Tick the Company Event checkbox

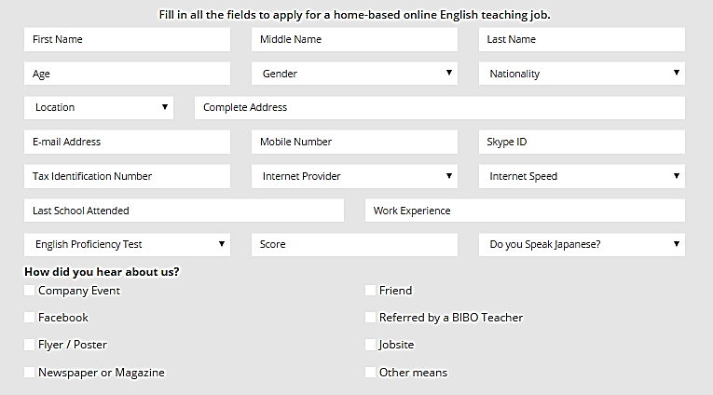click(30, 291)
